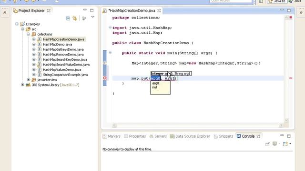Select StringComparisonExample.java file
The image size is (305, 171).
(x=65, y=75)
